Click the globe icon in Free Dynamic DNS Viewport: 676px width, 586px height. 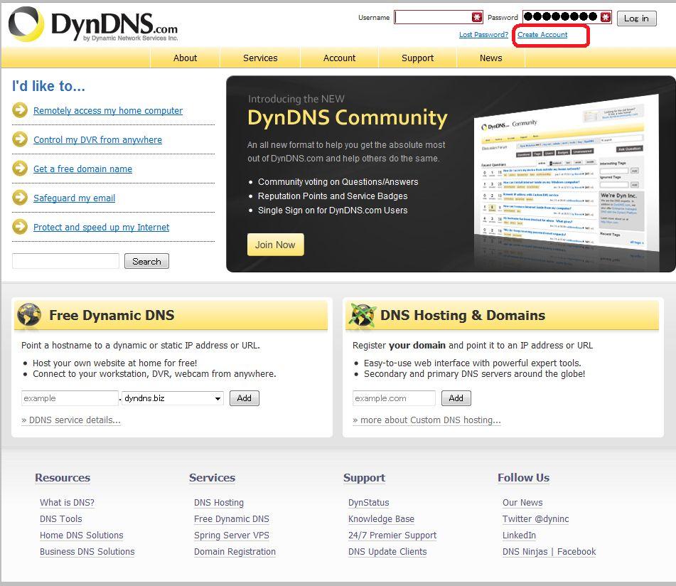29,315
